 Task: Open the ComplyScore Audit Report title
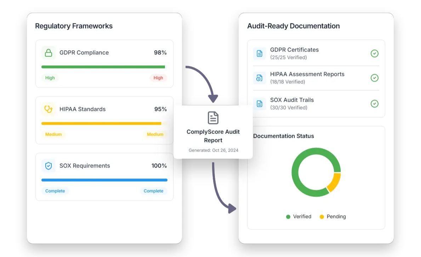[x=213, y=136]
